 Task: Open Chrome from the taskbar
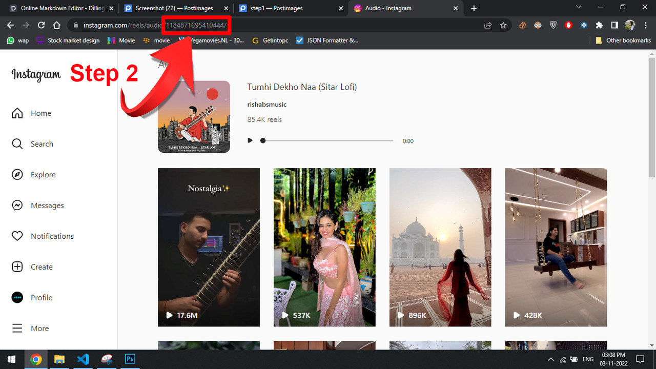click(35, 359)
